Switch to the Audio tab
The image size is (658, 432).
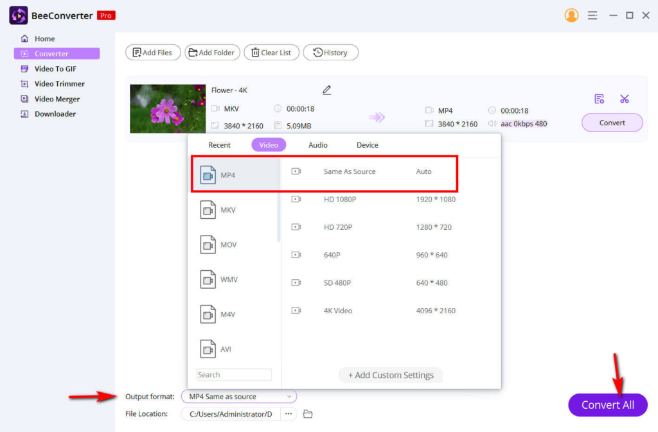[317, 144]
